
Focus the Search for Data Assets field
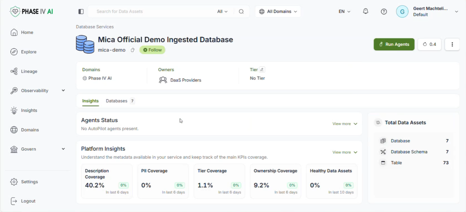154,12
